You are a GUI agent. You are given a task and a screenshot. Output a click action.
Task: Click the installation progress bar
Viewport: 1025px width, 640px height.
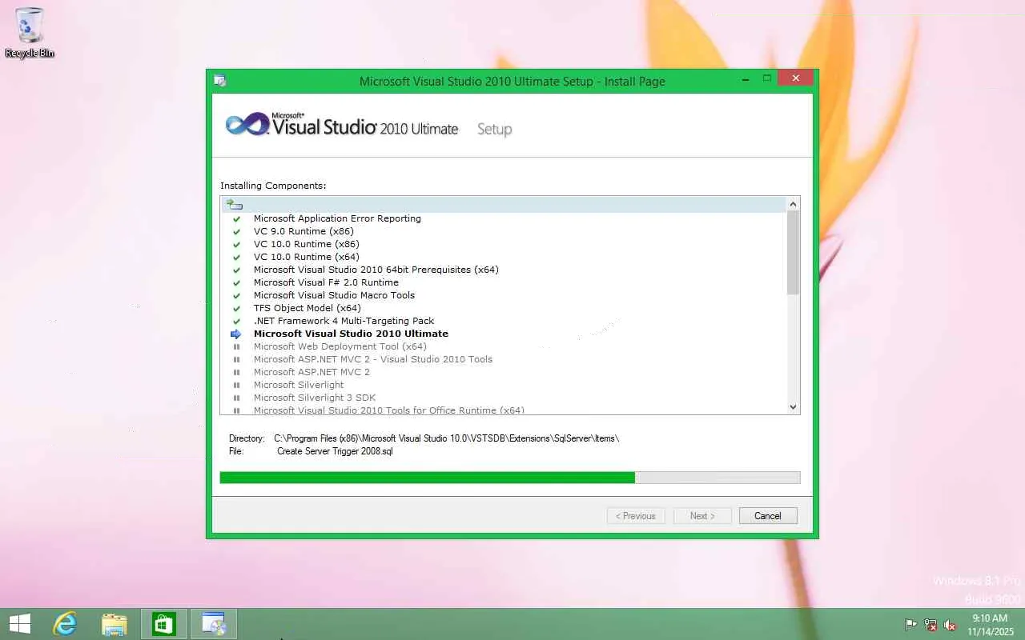(x=510, y=478)
